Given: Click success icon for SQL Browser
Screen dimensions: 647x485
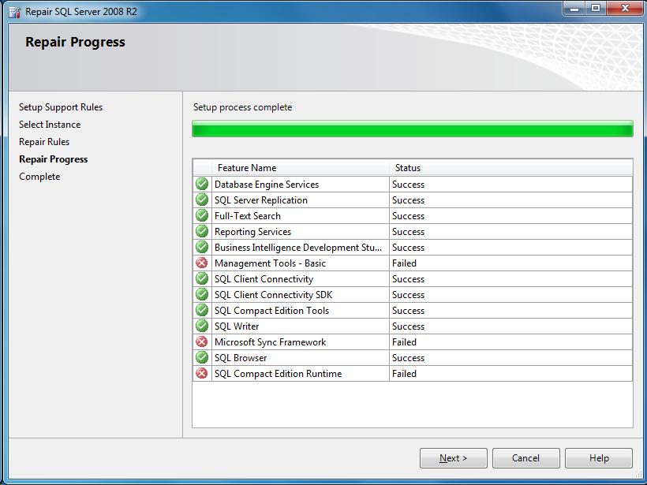Looking at the screenshot, I should coord(202,357).
